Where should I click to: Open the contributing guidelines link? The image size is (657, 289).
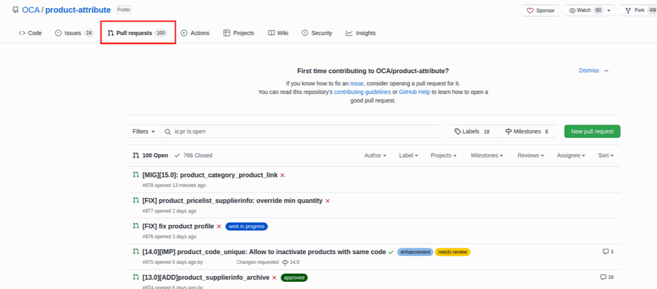(x=362, y=92)
